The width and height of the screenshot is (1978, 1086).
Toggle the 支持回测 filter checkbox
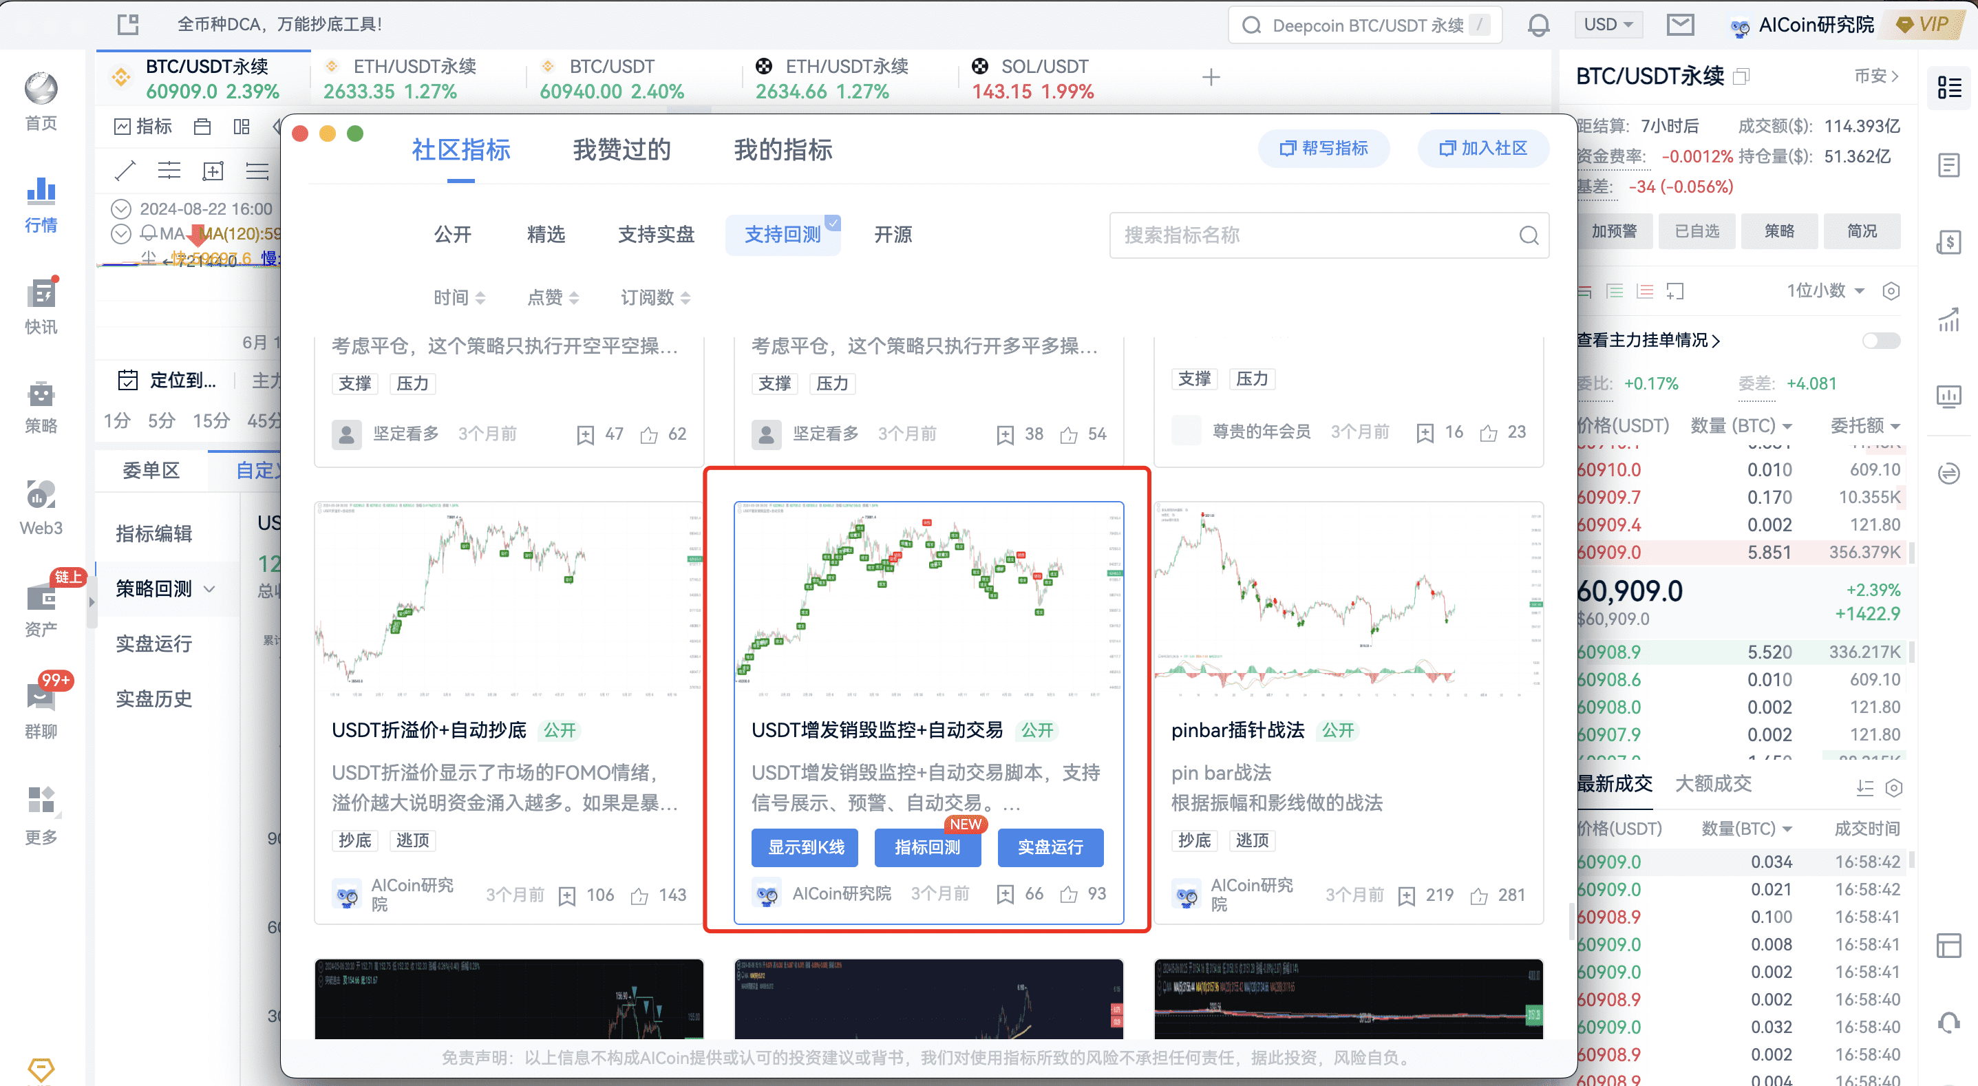pyautogui.click(x=783, y=234)
